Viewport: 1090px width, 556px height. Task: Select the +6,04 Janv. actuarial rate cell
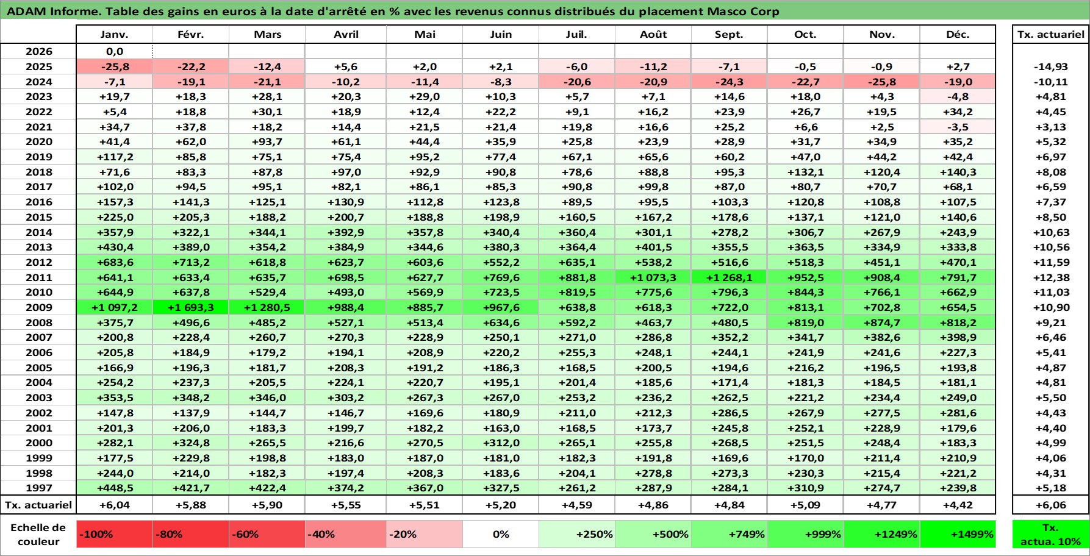[115, 505]
